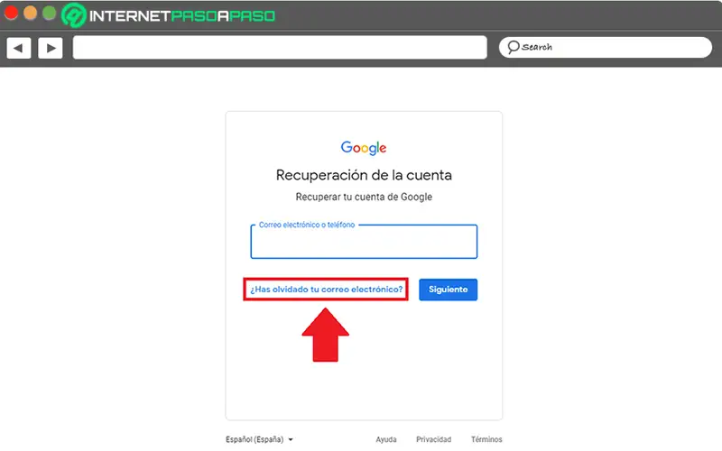The width and height of the screenshot is (722, 451).
Task: Click the red upward-pointing arrow graphic
Action: coord(326,335)
